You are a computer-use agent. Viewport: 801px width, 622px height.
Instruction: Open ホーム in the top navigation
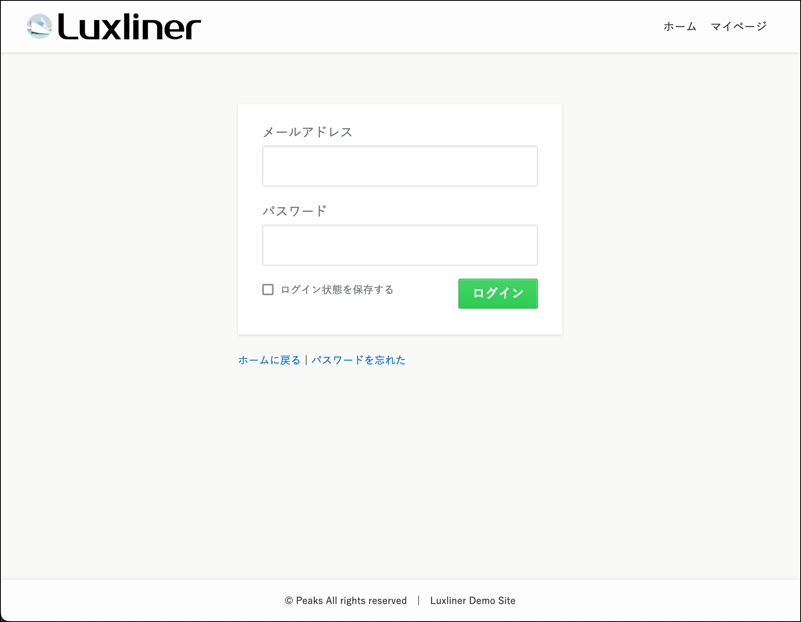680,27
